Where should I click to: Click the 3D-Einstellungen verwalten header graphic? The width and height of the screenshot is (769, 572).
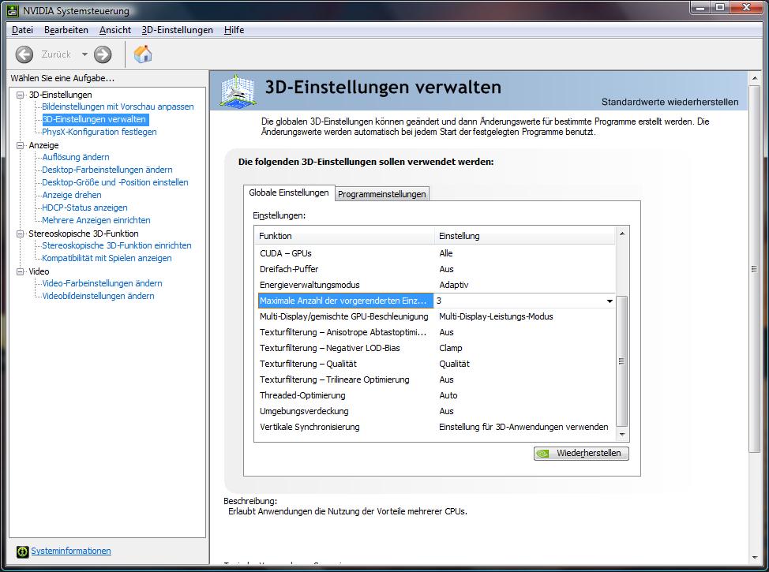[x=238, y=90]
